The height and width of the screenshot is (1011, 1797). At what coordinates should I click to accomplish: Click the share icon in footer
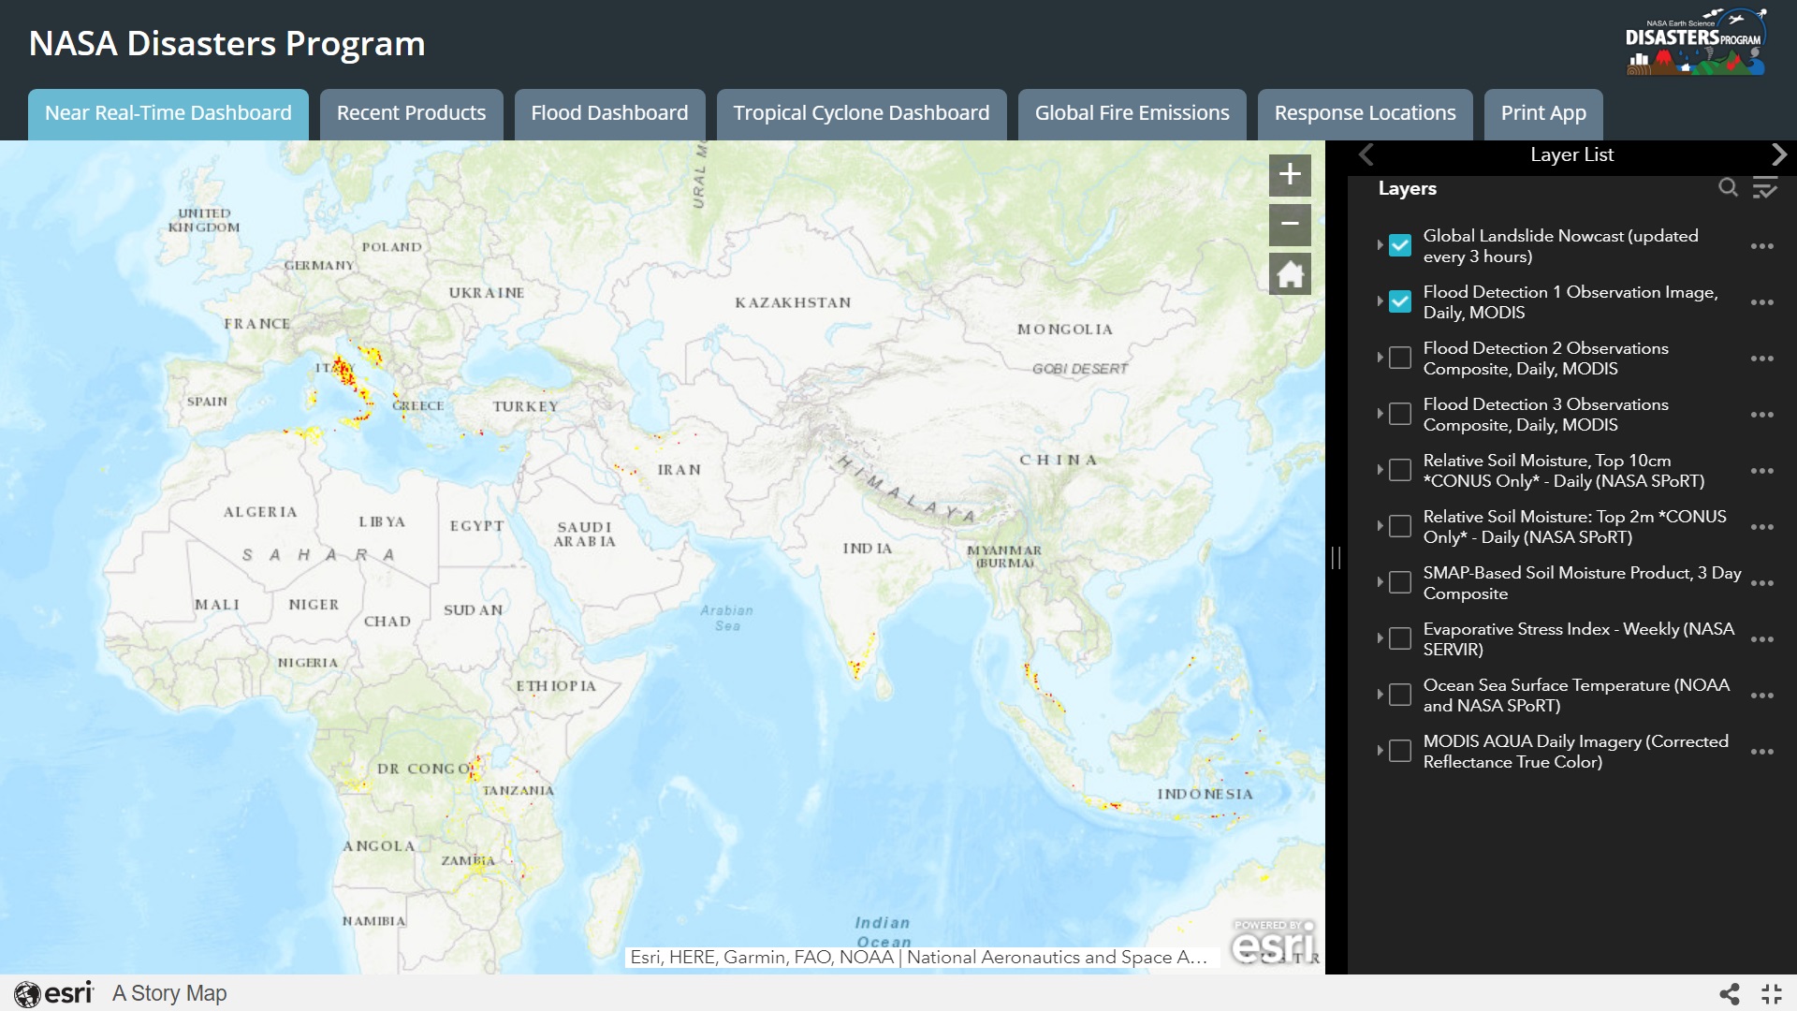point(1730,994)
